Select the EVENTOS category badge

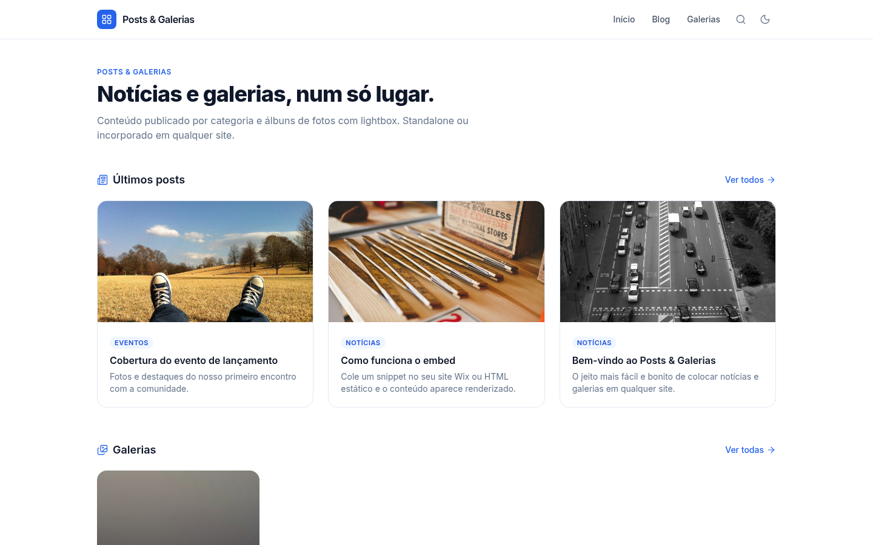click(132, 343)
